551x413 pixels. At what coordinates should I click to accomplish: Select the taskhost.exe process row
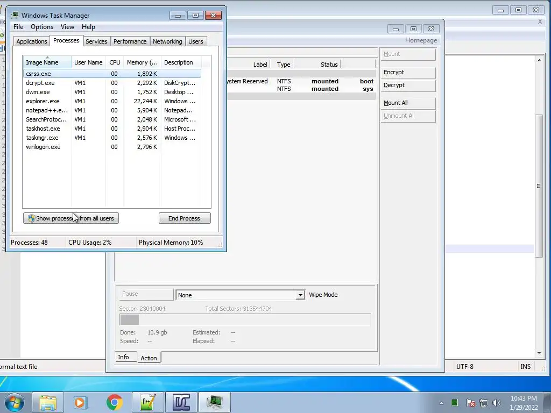pos(112,129)
